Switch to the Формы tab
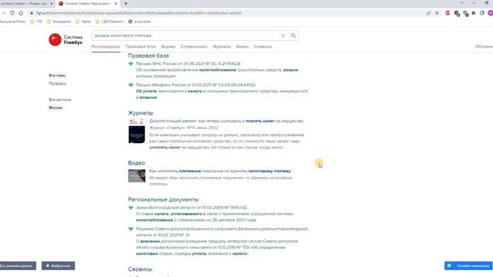The height and width of the screenshot is (277, 493). coord(168,46)
